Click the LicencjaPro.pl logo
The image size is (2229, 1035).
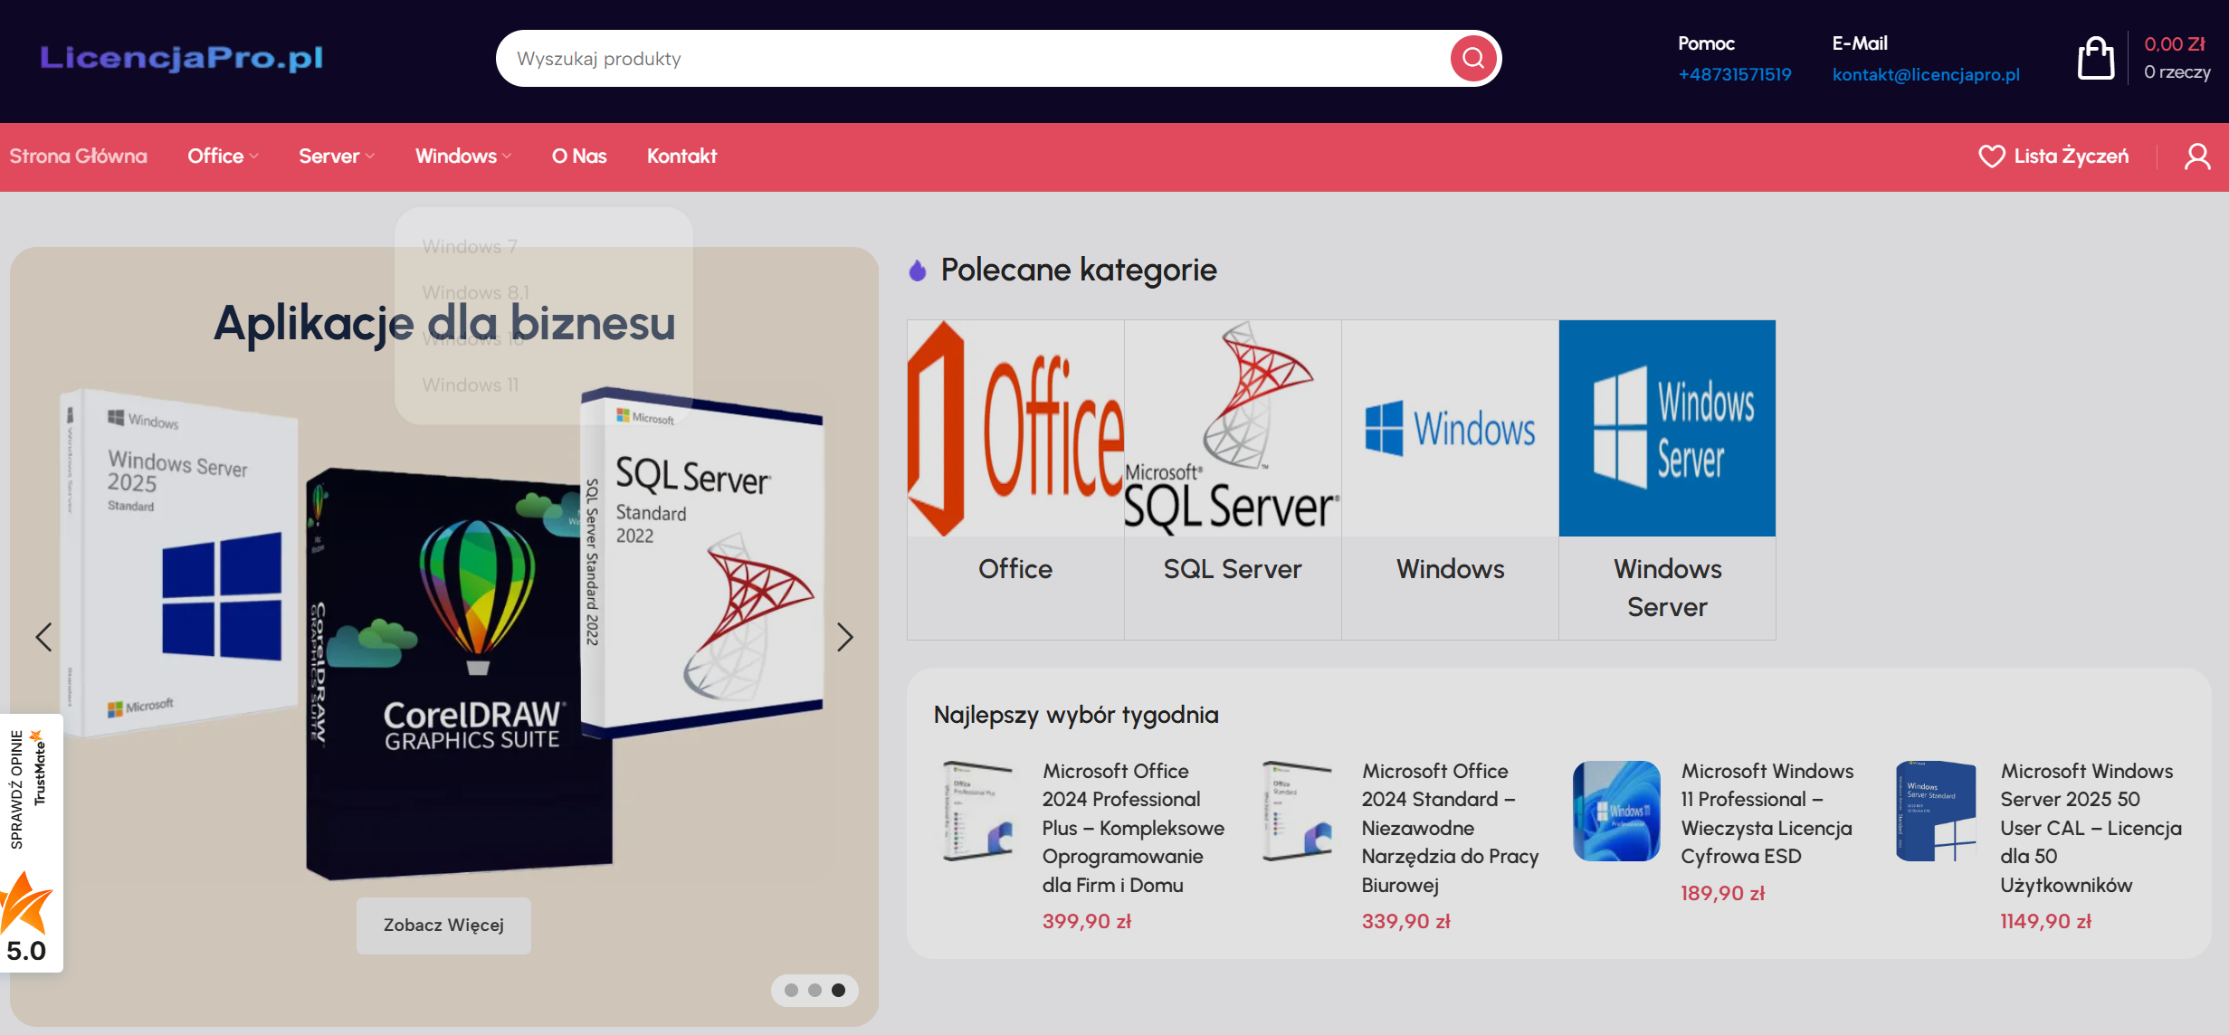tap(181, 58)
